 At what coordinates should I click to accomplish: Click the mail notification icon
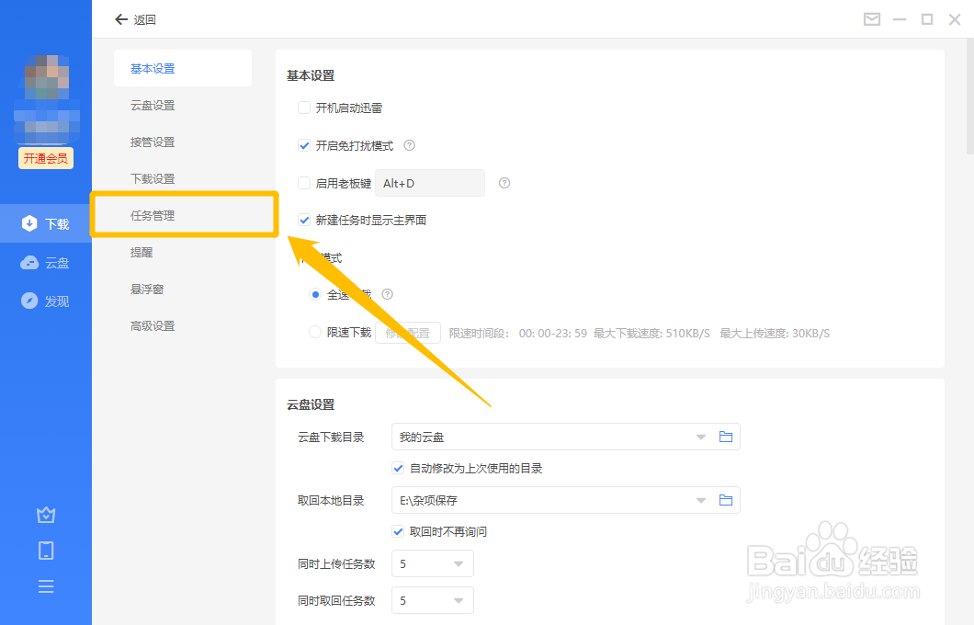click(x=871, y=18)
